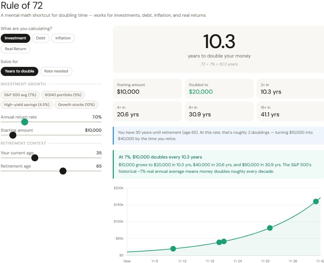The height and width of the screenshot is (263, 324).
Task: Click the chart marker near Yr 30
Action: click(270, 228)
